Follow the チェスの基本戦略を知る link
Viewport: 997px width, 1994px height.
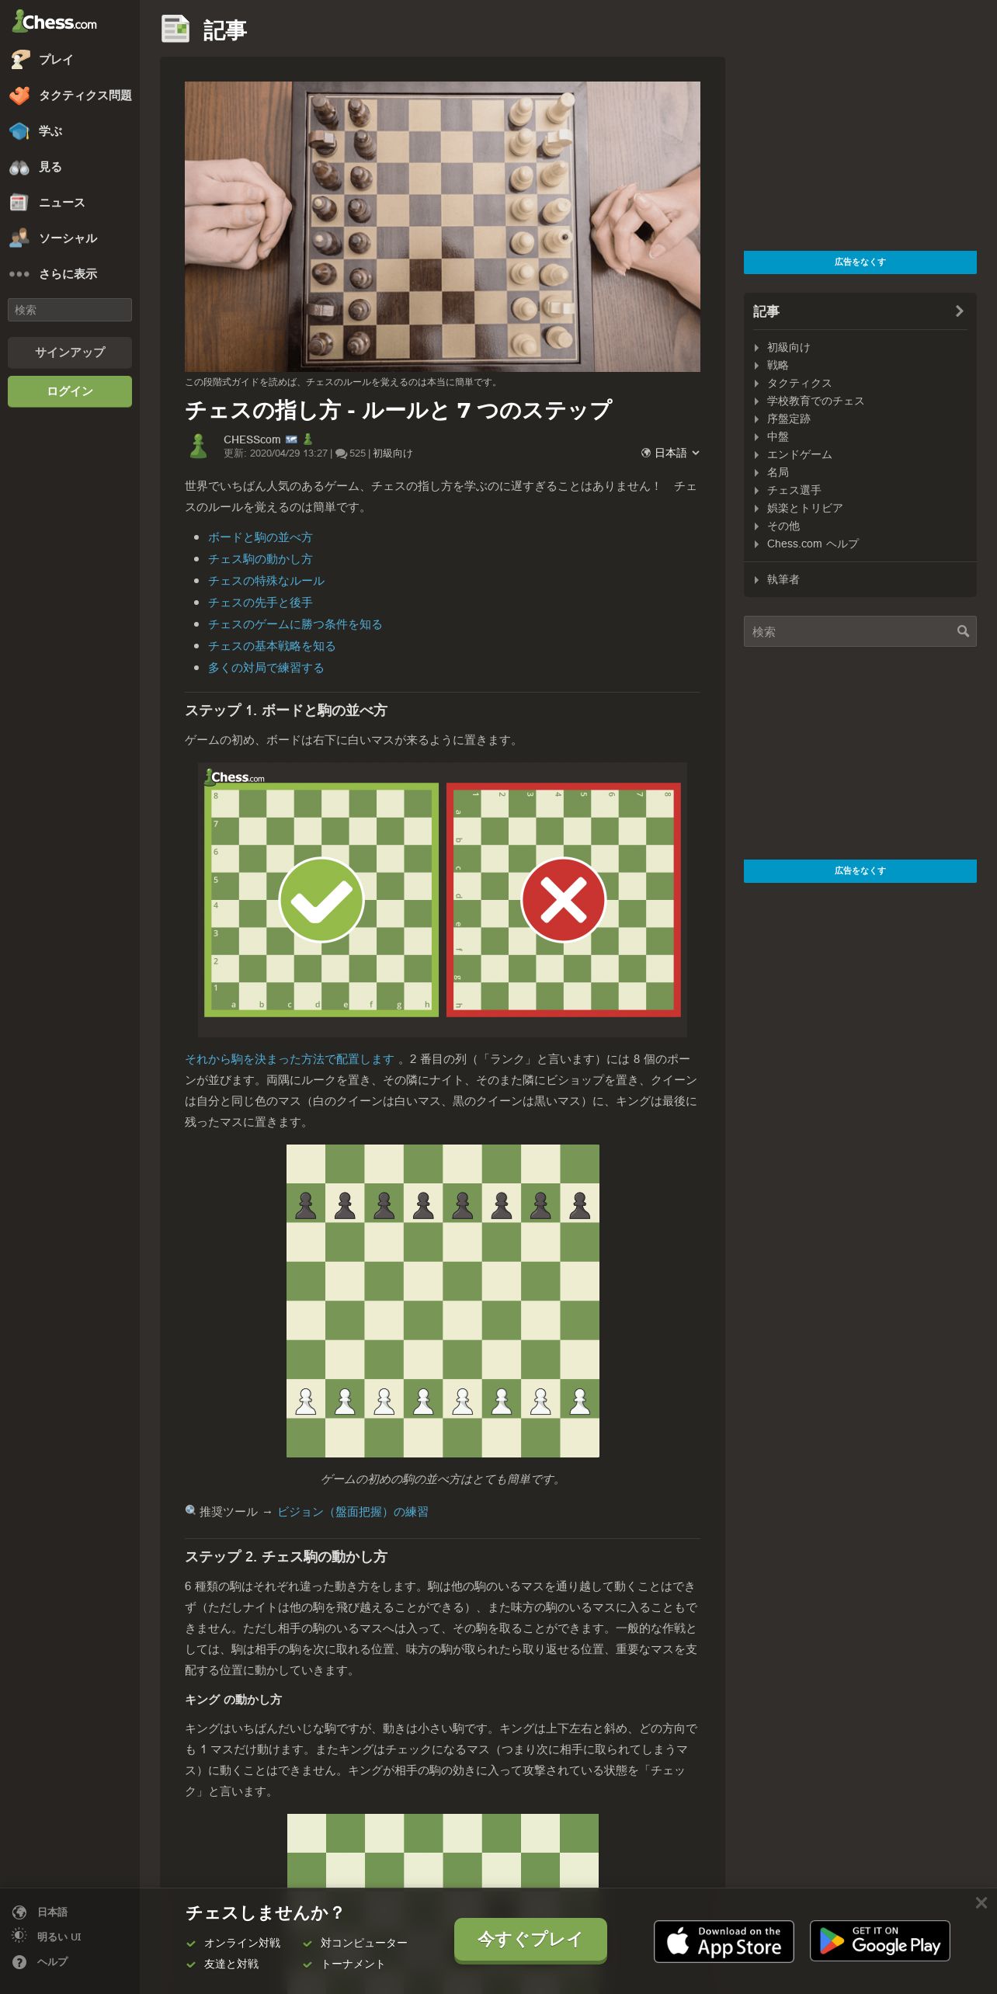(272, 646)
